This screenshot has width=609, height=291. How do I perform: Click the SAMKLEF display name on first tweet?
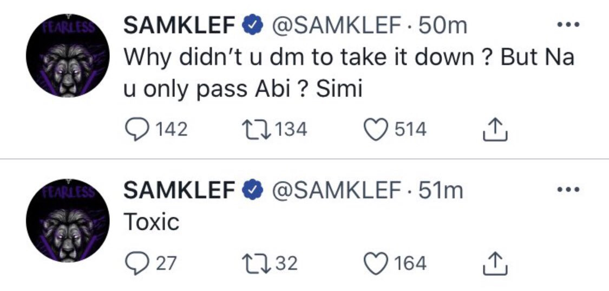(179, 26)
